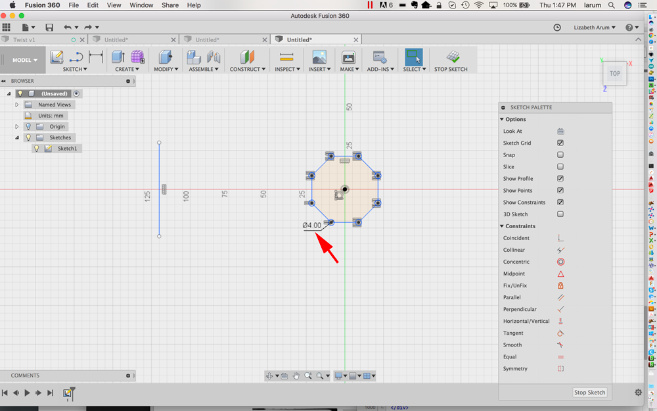This screenshot has width=657, height=411.
Task: Click the Redo arrow icon
Action: coord(88,27)
